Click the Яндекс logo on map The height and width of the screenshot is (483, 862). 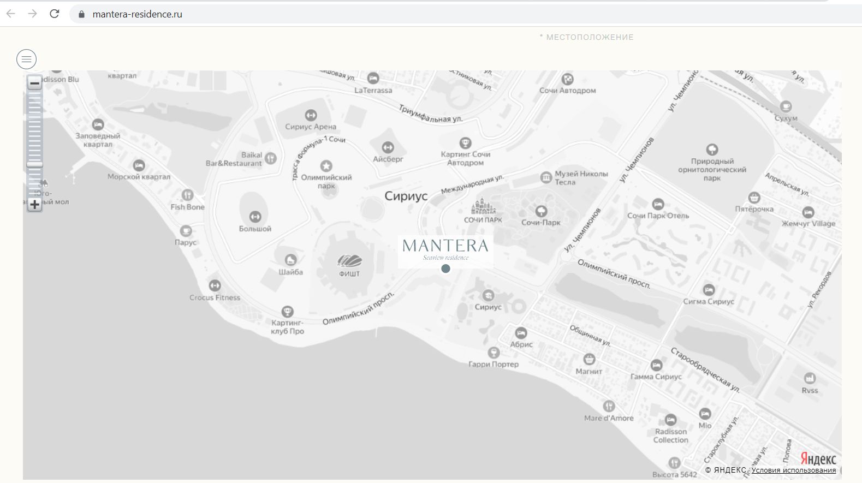point(818,458)
